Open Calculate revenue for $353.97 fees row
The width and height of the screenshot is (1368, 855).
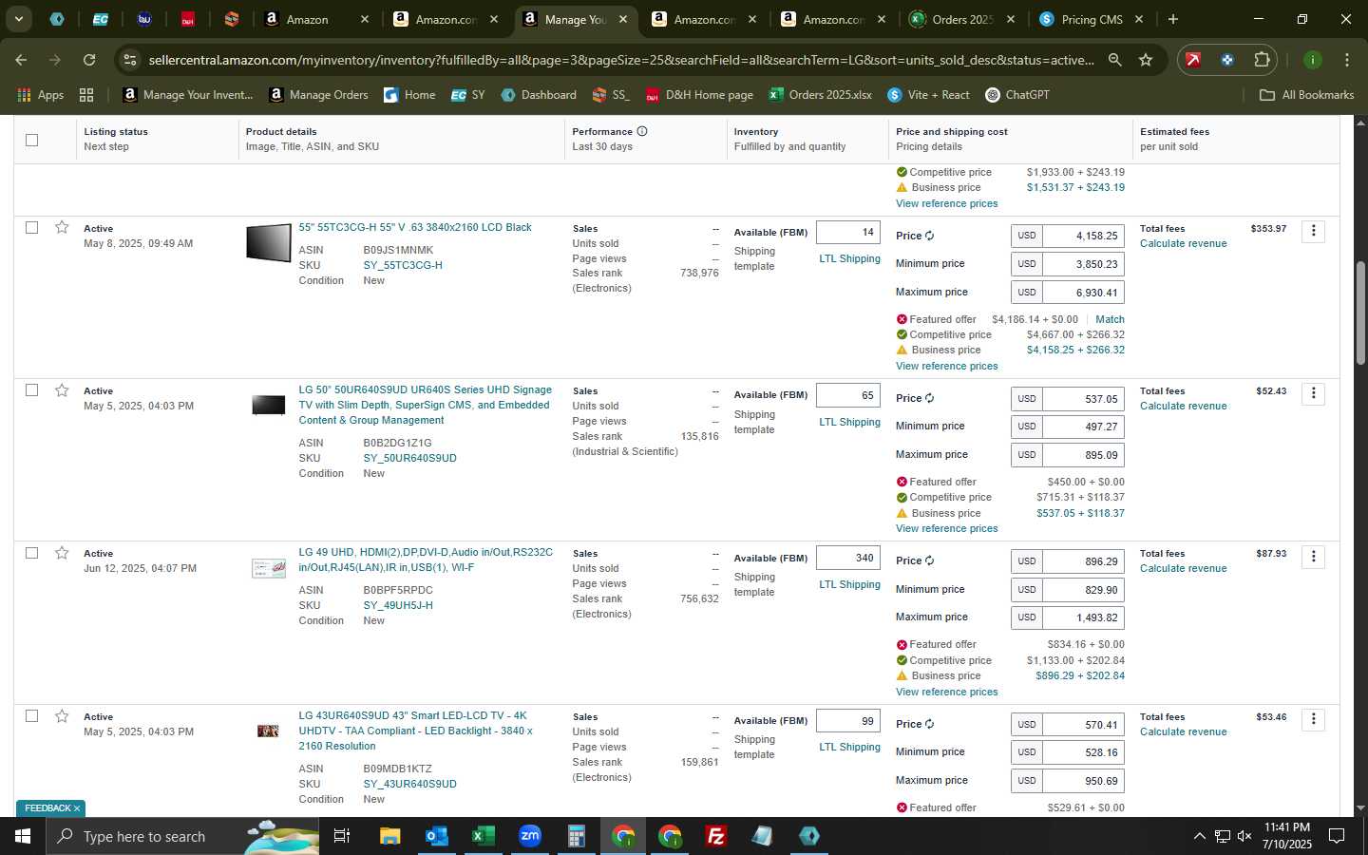pyautogui.click(x=1183, y=243)
